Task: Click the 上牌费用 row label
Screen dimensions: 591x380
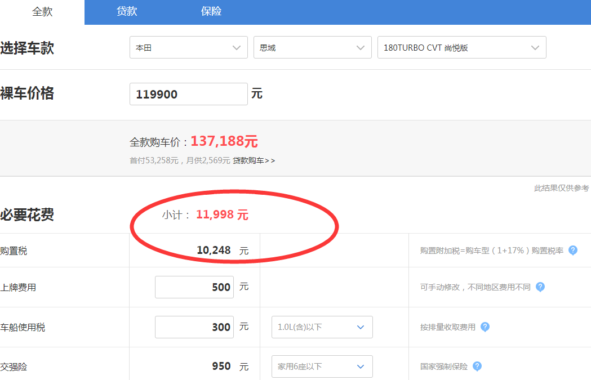Action: (x=18, y=287)
